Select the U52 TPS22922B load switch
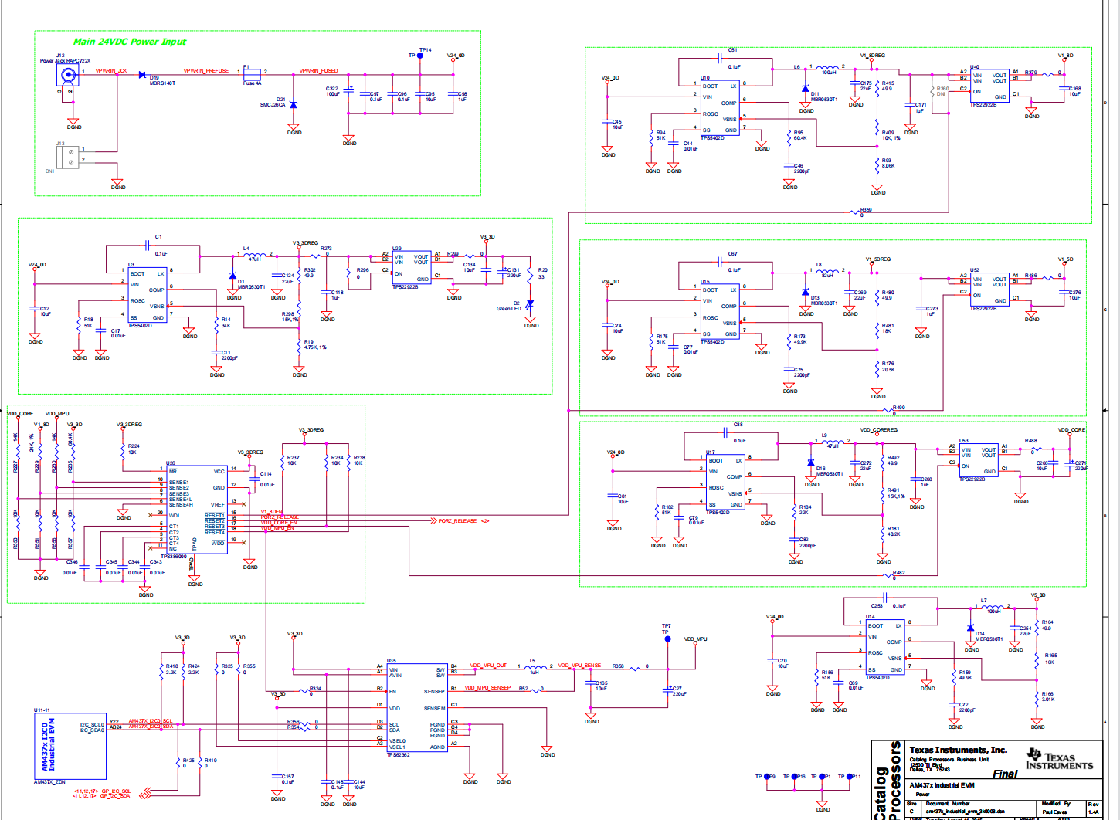 click(989, 290)
